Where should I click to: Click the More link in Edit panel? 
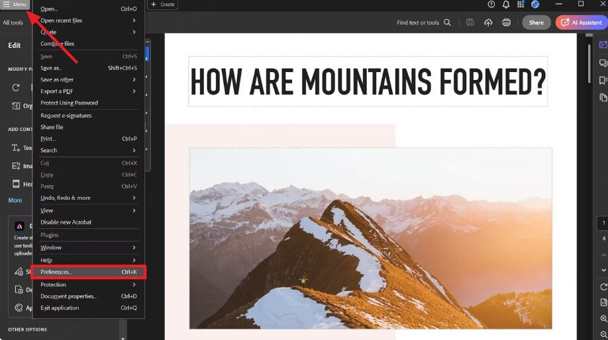[x=15, y=200]
